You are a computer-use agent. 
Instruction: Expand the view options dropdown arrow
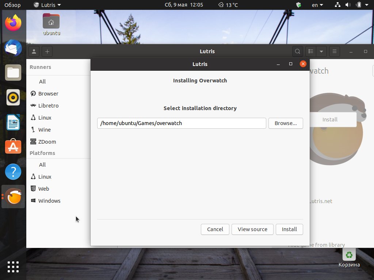(x=321, y=51)
